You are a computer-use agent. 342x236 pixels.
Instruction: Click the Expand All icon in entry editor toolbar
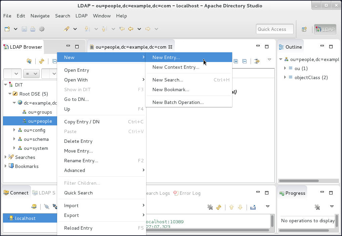pos(236,61)
